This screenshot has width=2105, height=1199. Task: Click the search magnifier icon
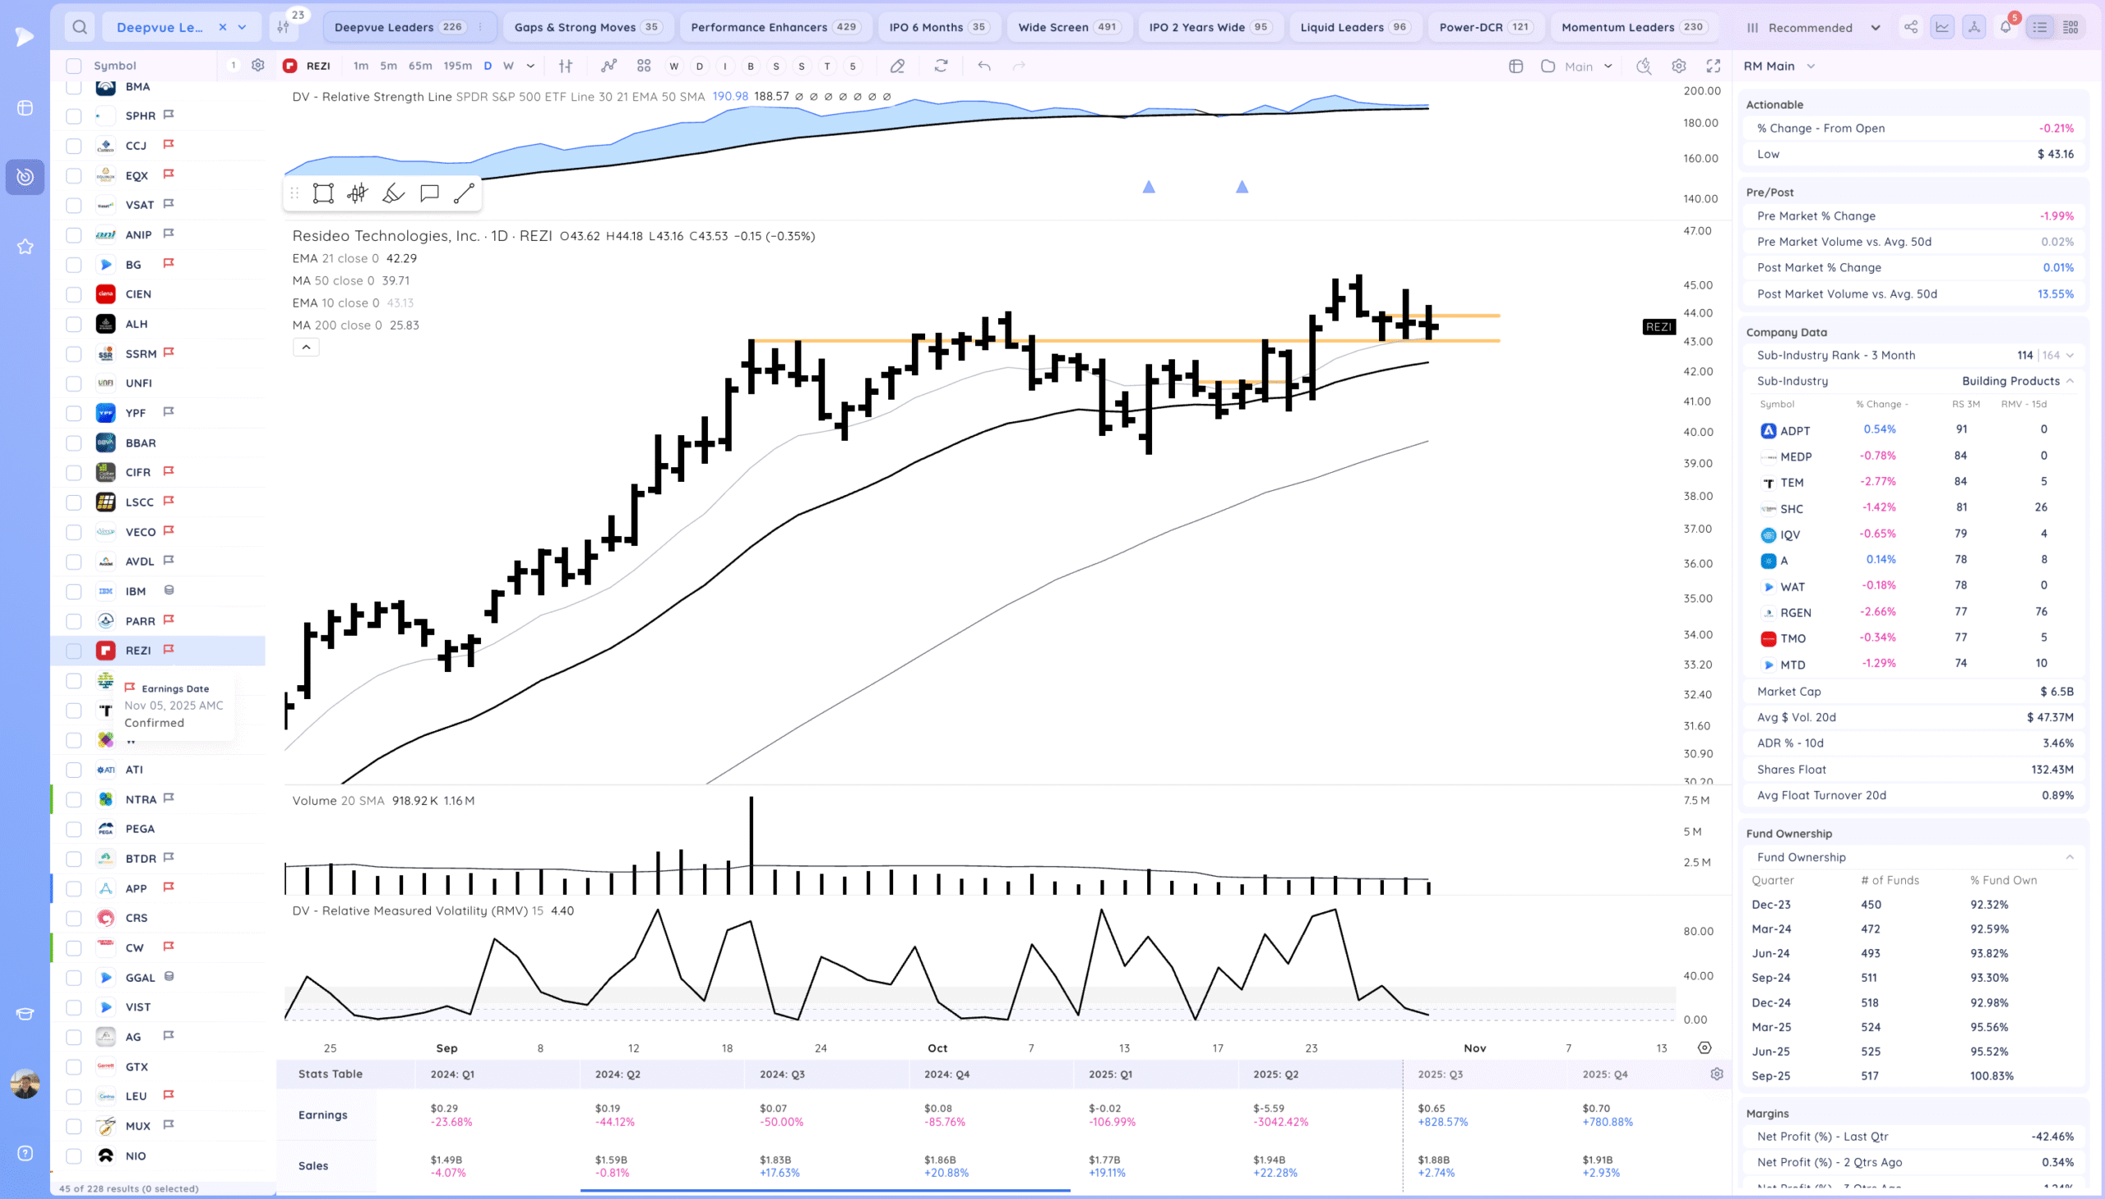(x=79, y=27)
